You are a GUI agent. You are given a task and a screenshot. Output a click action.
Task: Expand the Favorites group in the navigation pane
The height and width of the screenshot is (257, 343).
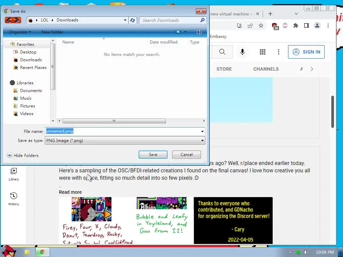click(25, 45)
